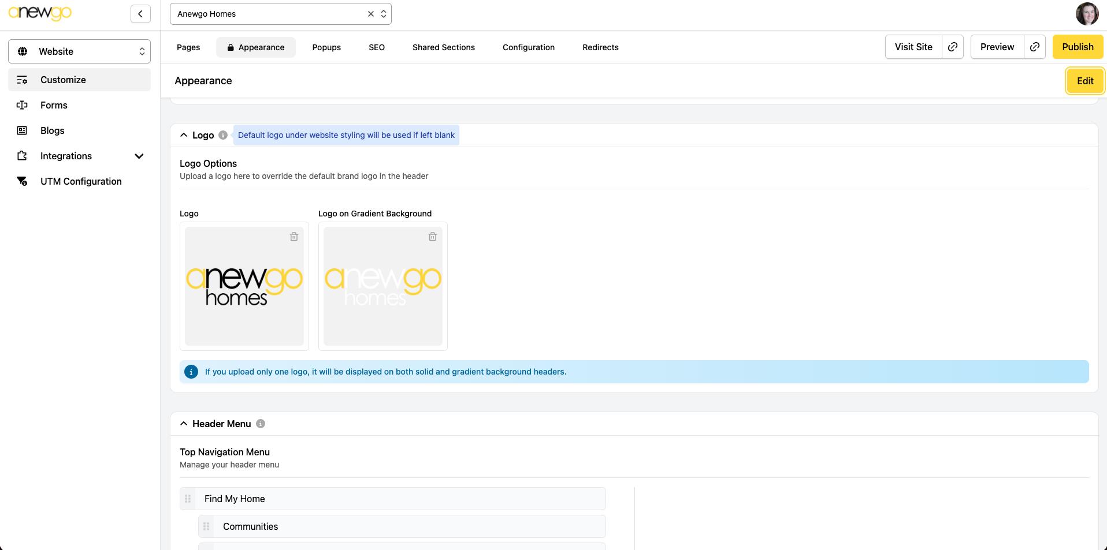The image size is (1107, 550).
Task: Open the user profile avatar
Action: (x=1086, y=14)
